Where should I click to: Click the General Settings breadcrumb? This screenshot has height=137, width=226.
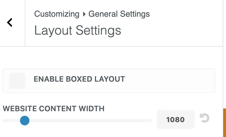point(119,14)
